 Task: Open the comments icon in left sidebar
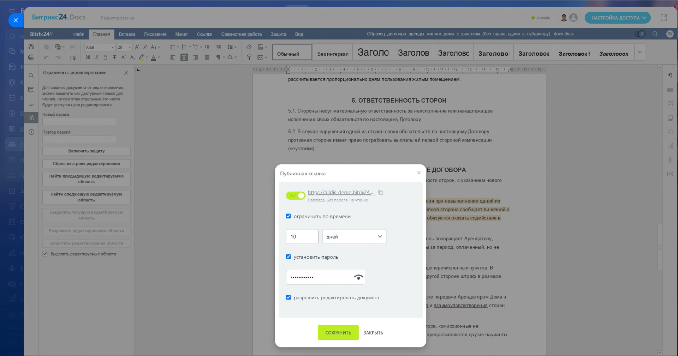tap(31, 90)
